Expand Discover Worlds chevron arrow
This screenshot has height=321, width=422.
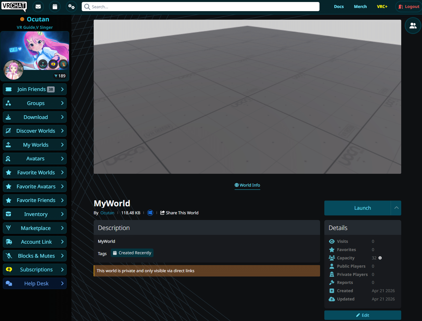[x=62, y=131]
